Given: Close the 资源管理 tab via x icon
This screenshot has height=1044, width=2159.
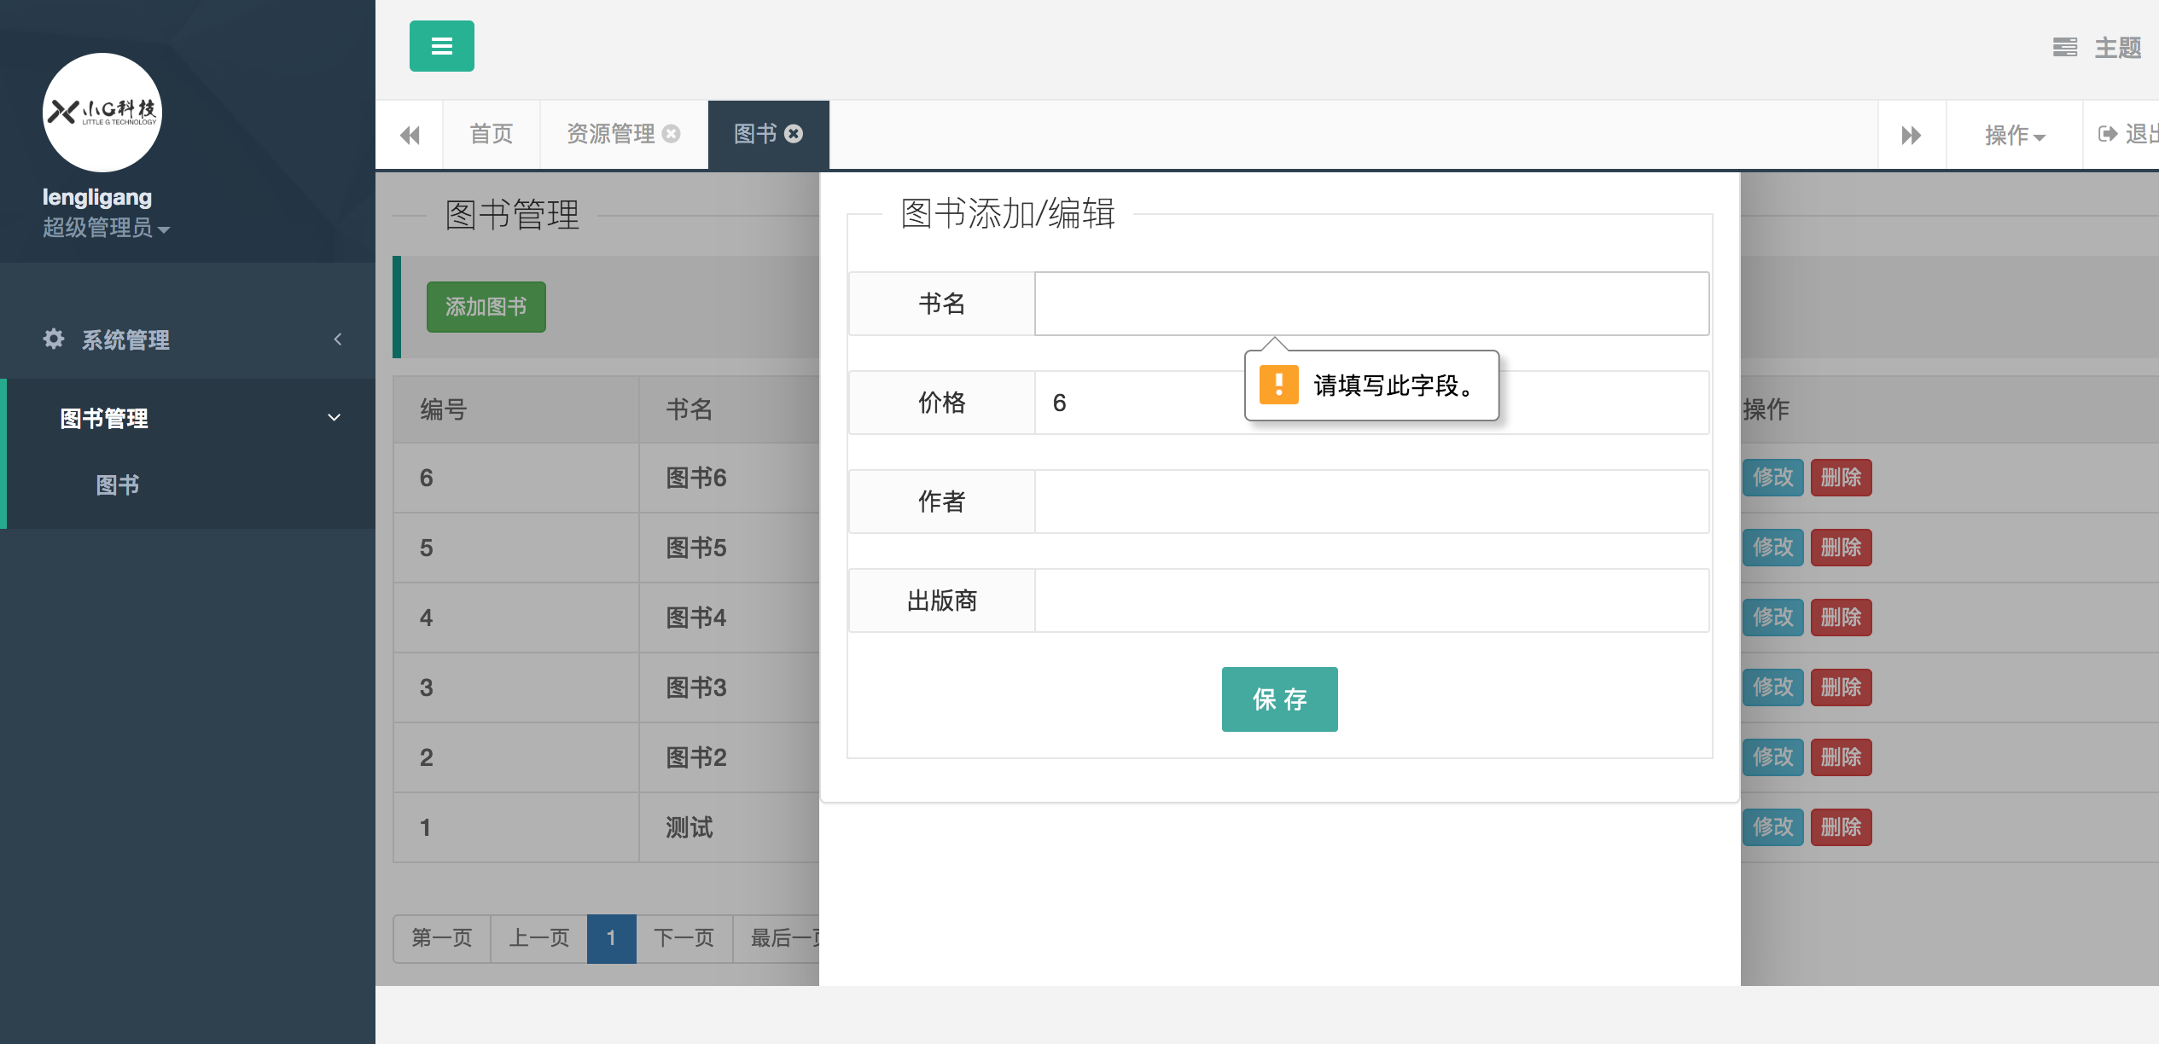Looking at the screenshot, I should tap(672, 134).
